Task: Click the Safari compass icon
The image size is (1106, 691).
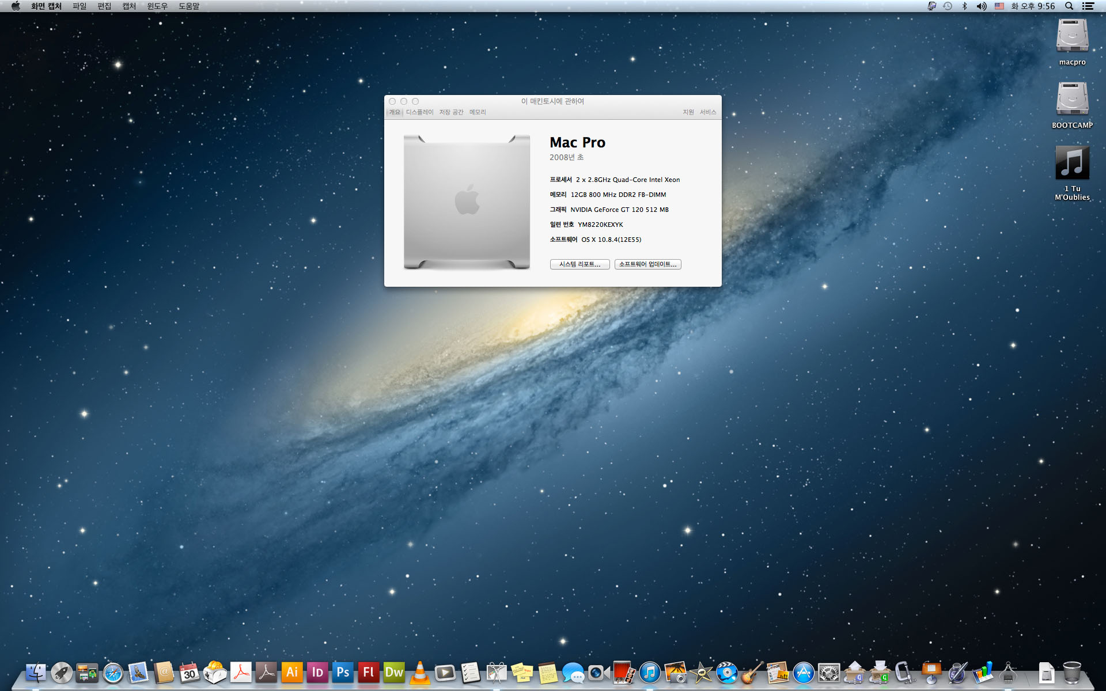Action: pos(113,673)
